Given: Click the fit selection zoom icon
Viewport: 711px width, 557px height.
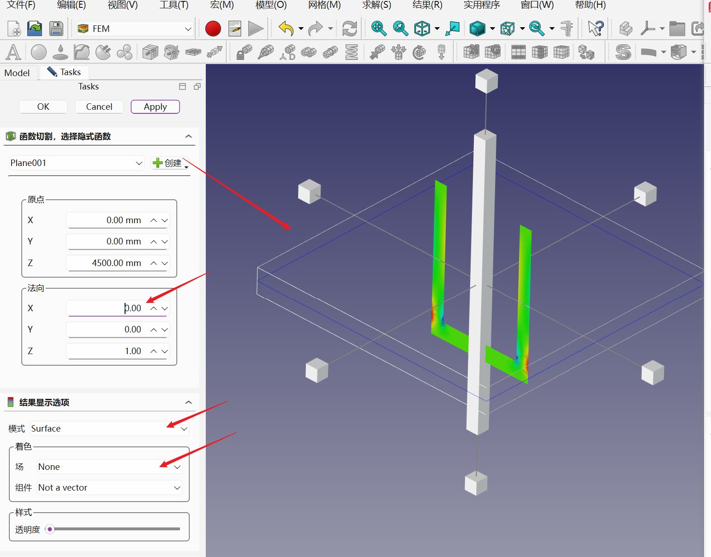Looking at the screenshot, I should click(400, 29).
